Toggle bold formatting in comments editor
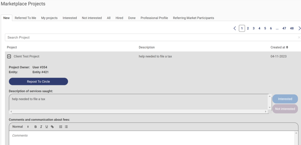The image size is (301, 145). pyautogui.click(x=36, y=127)
